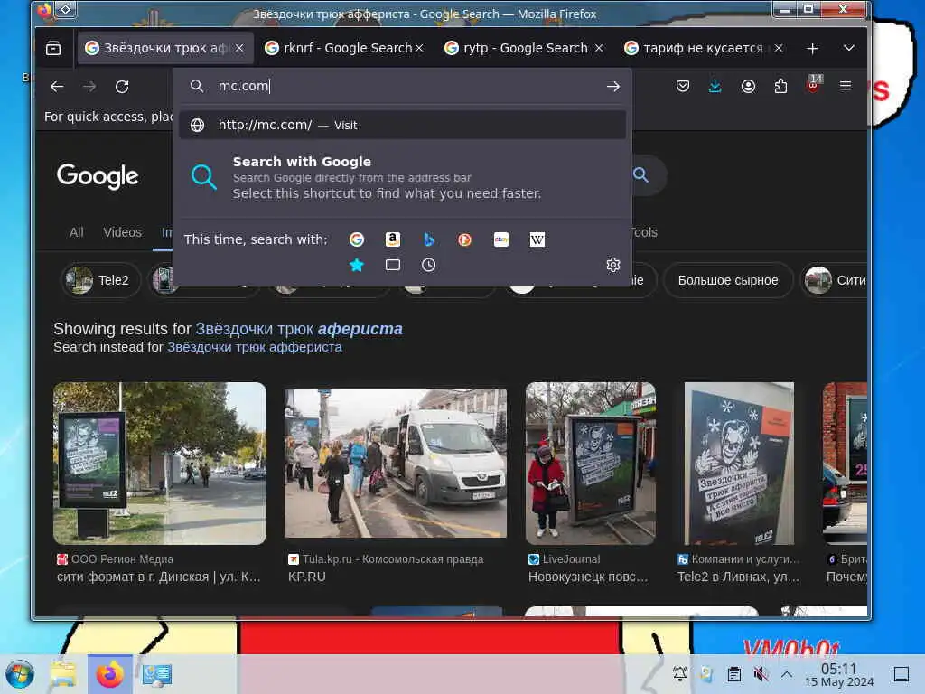Open search settings gear icon
925x694 pixels.
[x=613, y=265]
